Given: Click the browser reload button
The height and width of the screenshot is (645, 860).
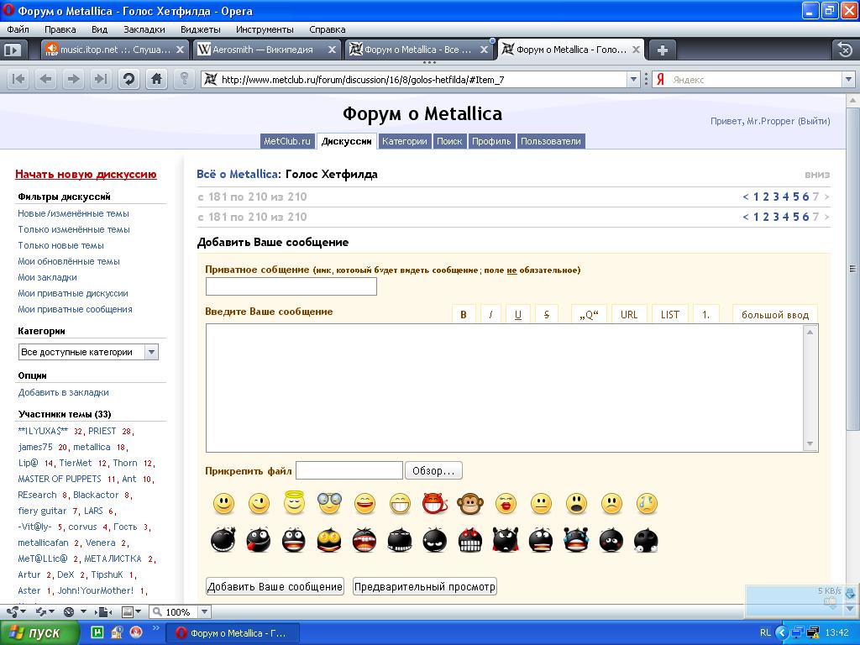Looking at the screenshot, I should coord(128,79).
